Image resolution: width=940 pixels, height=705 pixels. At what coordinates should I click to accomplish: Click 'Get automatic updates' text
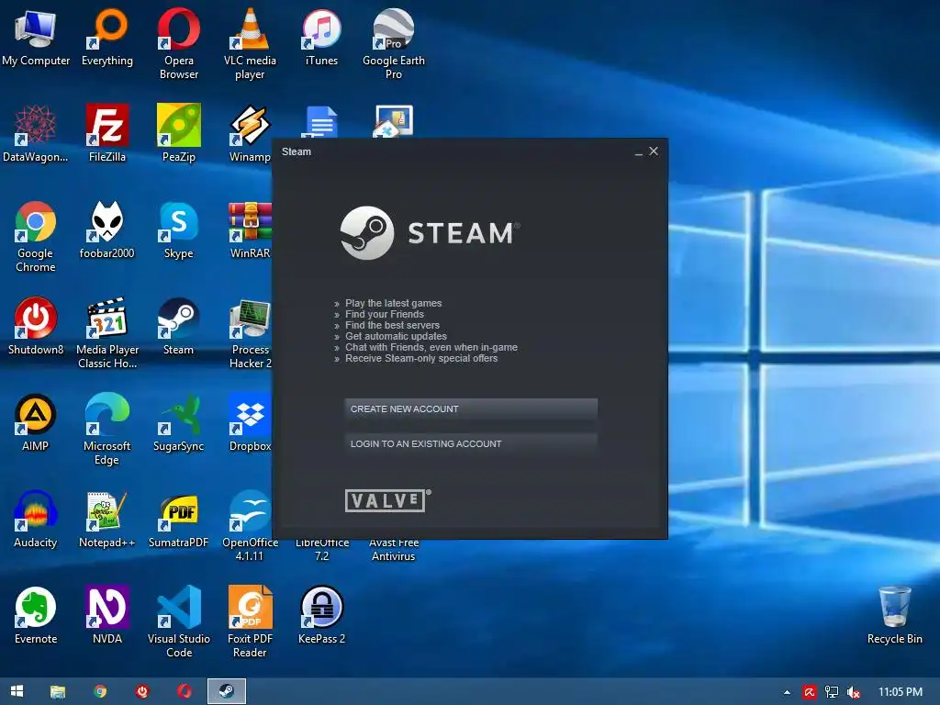396,336
